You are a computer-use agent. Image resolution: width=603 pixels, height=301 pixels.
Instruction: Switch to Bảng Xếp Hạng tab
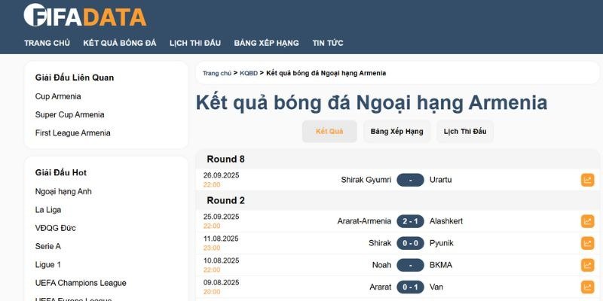tap(396, 132)
